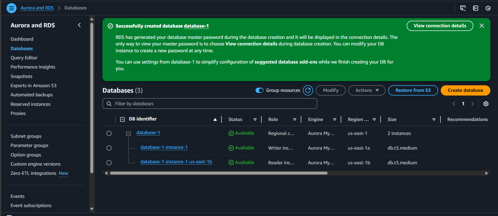
Task: Dismiss the success notification banner
Action: 482,26
